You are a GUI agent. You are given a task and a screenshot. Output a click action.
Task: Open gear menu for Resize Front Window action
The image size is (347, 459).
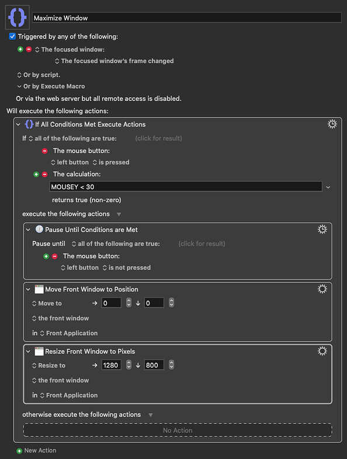(322, 351)
